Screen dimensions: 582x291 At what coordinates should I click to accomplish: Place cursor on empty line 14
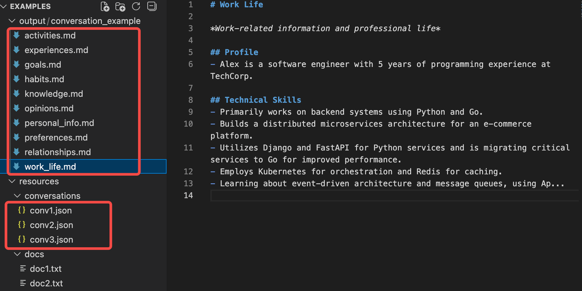[395, 196]
